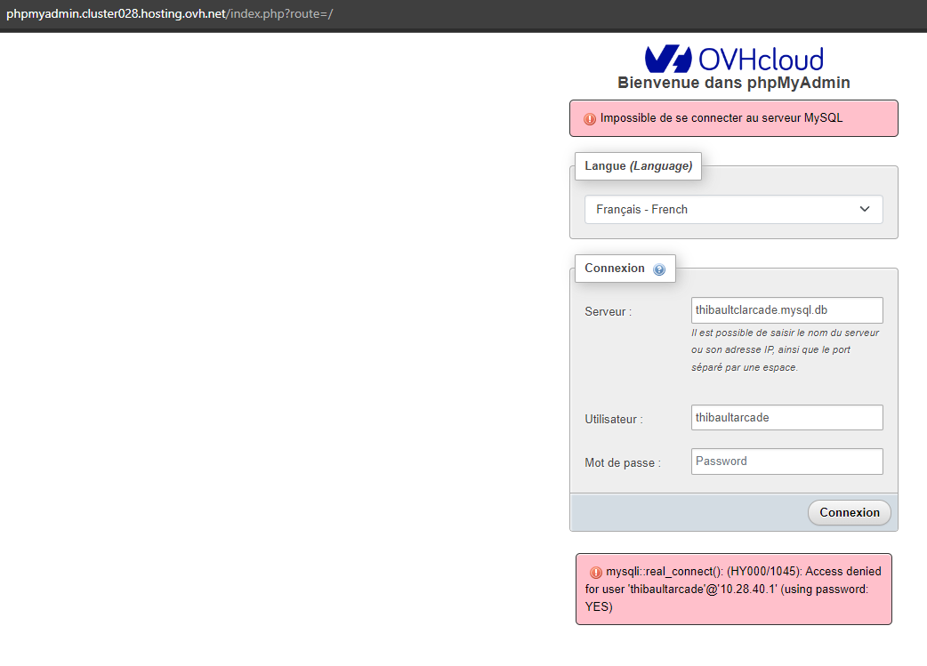Open the Connexion help question-mark icon
The image size is (927, 666).
659,269
